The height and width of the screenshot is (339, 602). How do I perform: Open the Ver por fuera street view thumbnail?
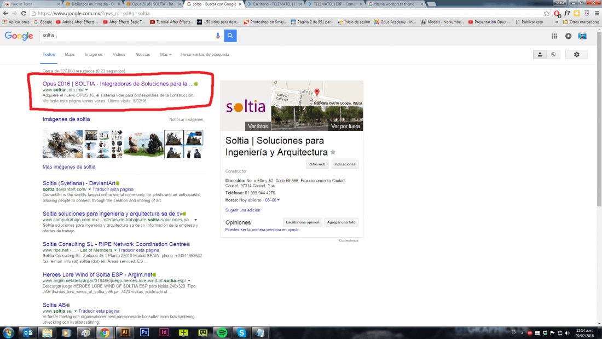317,119
